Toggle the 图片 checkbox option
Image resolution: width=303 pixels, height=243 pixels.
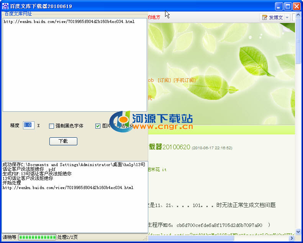point(98,126)
